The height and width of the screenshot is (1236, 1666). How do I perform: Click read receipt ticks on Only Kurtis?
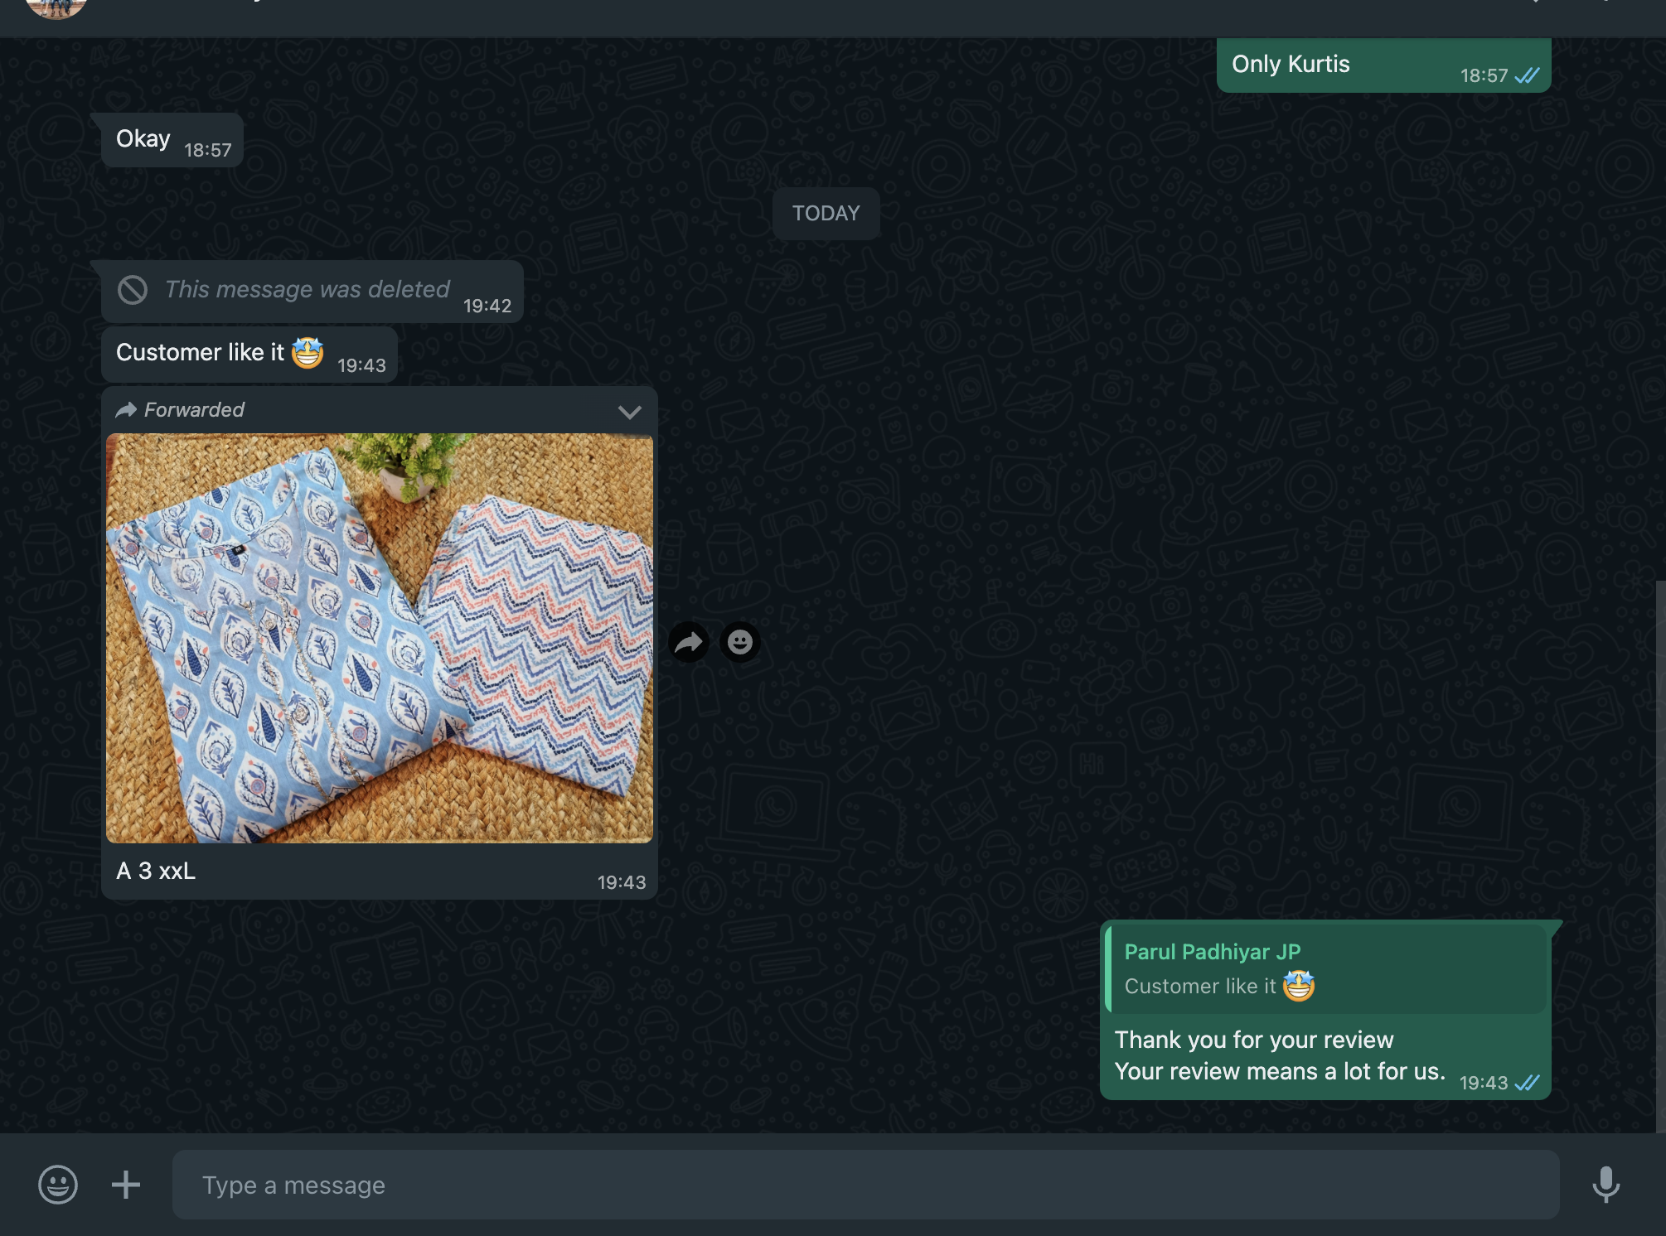point(1527,76)
